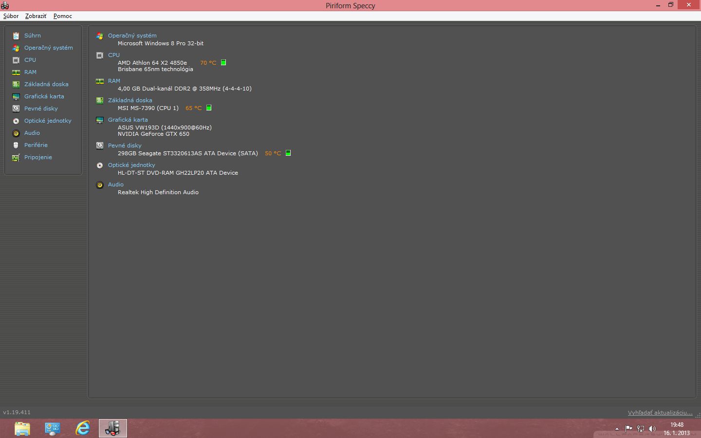Click the Audio icon in summary panel
Screen dimensions: 701x438
[100, 184]
